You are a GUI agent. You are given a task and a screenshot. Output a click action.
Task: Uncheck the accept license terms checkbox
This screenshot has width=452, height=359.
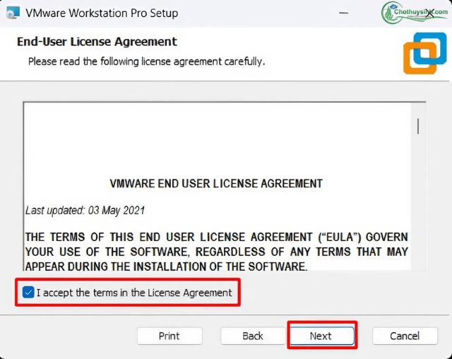[28, 293]
